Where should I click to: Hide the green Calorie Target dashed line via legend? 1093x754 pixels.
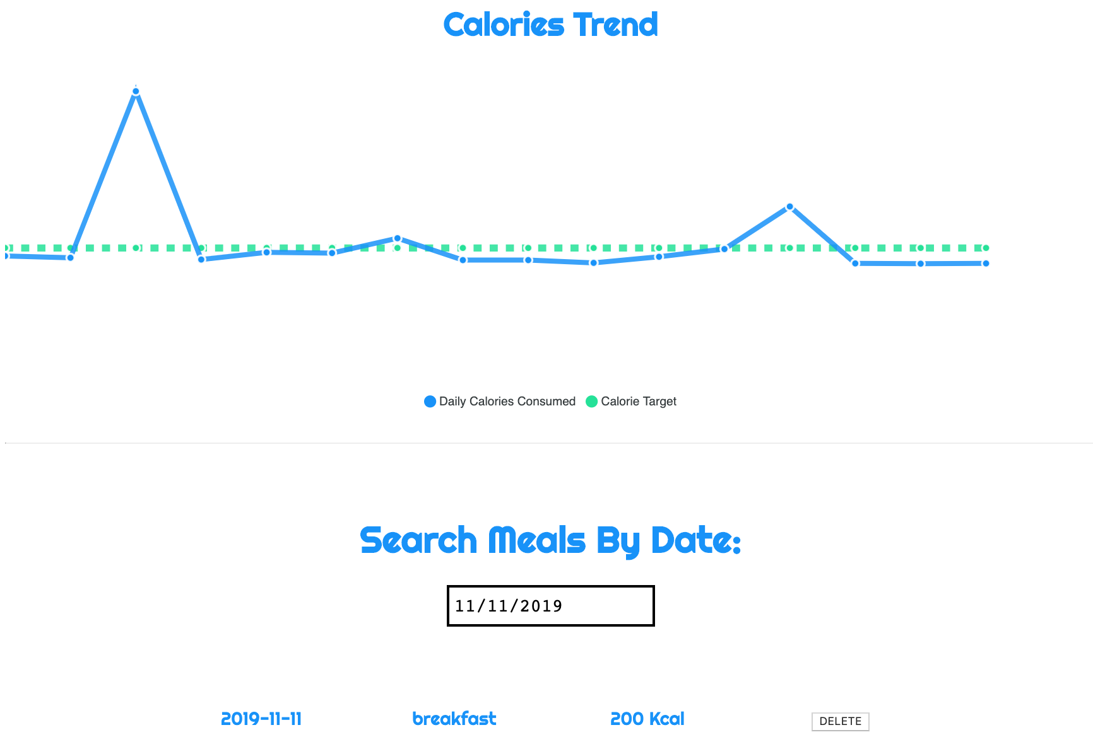[x=639, y=401]
